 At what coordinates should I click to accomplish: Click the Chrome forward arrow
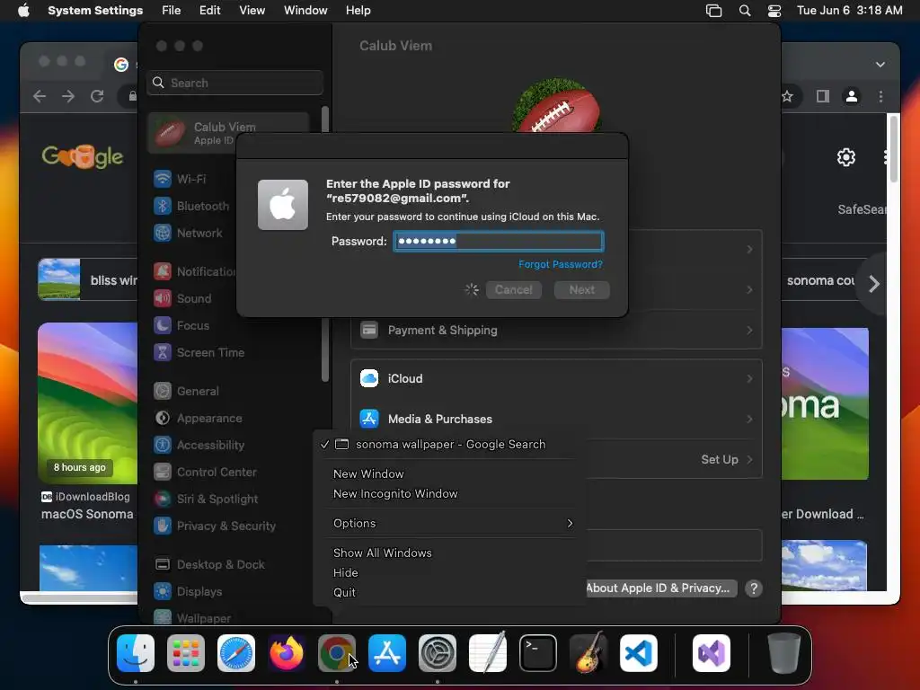(68, 96)
